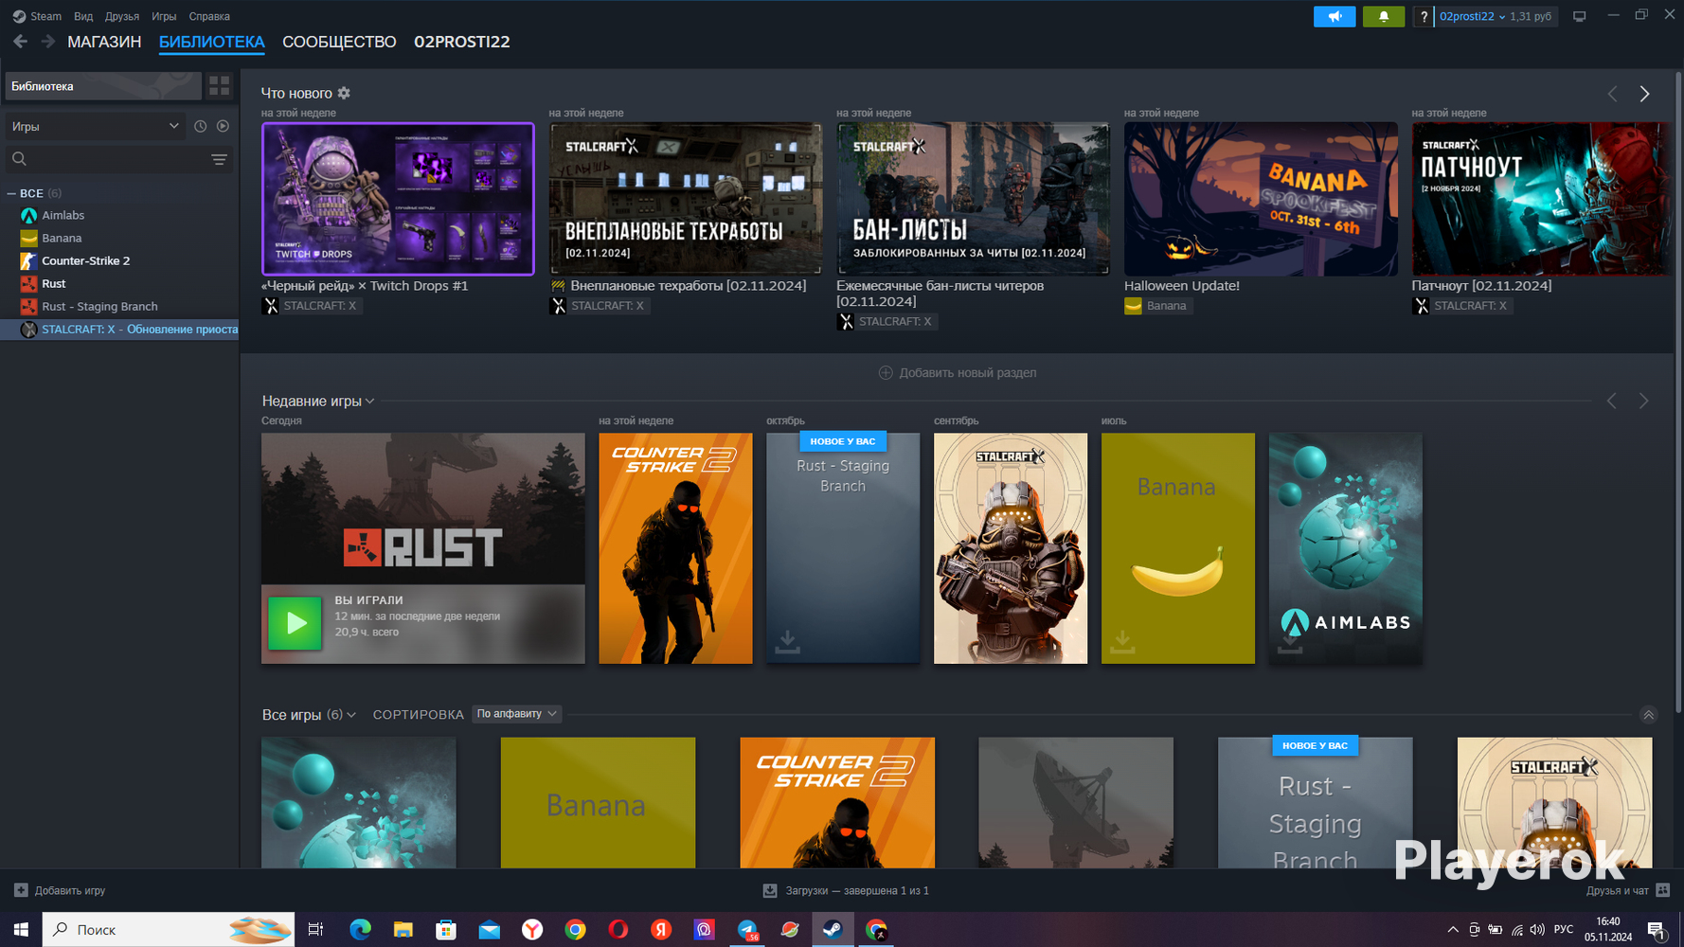Switch to Big Picture mode monitor icon
Image resolution: width=1684 pixels, height=947 pixels.
point(1579,16)
